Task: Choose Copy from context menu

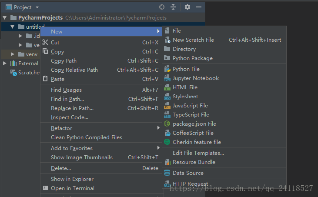Action: click(101, 51)
